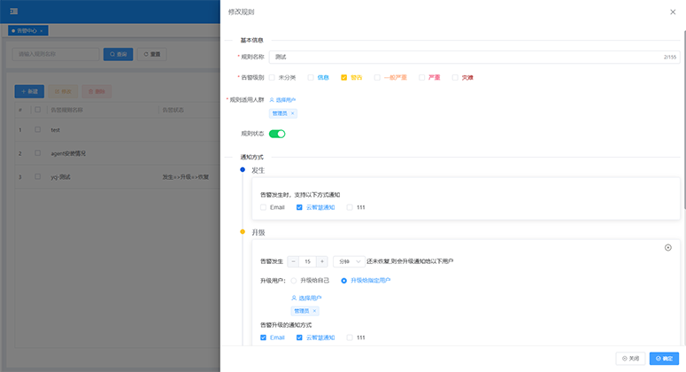Click the 15 minutes number field

pyautogui.click(x=307, y=261)
